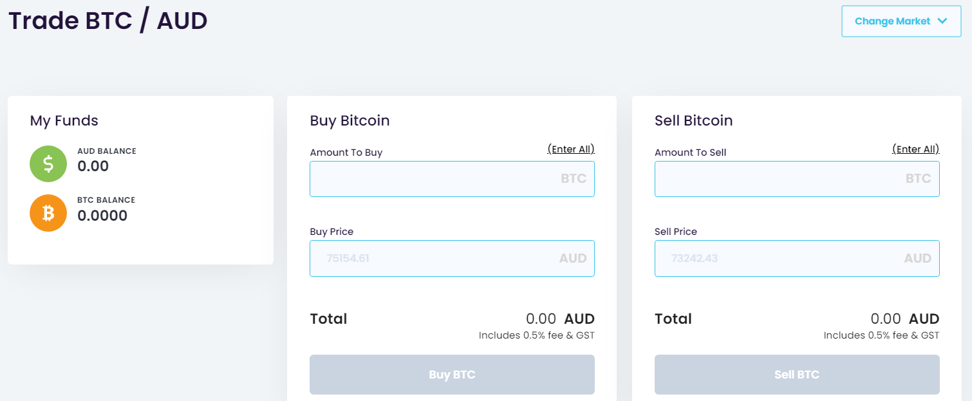Select the AUD balance value 0.00

point(93,167)
